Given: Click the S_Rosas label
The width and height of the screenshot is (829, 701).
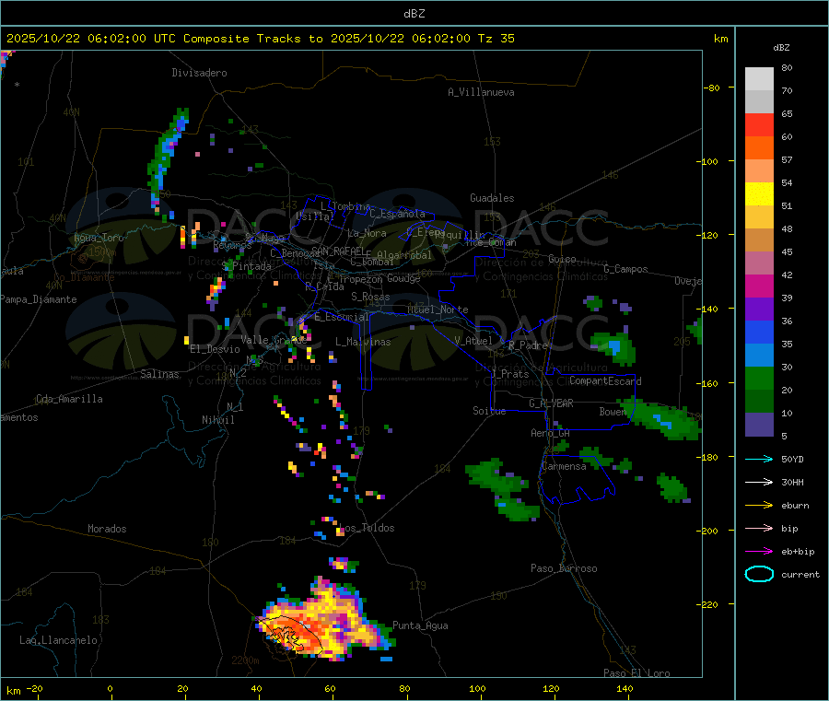Looking at the screenshot, I should click(370, 297).
